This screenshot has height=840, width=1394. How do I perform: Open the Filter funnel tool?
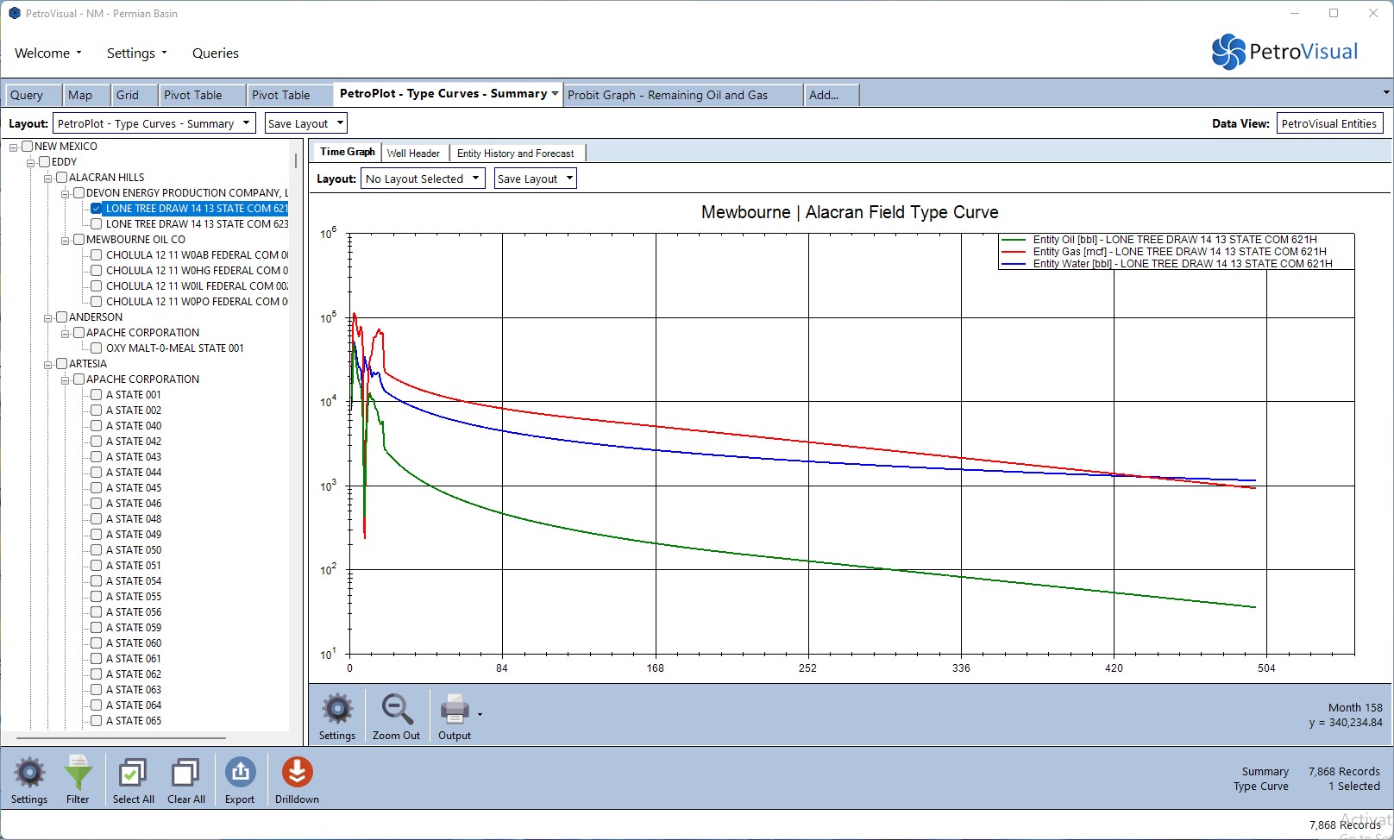[78, 774]
